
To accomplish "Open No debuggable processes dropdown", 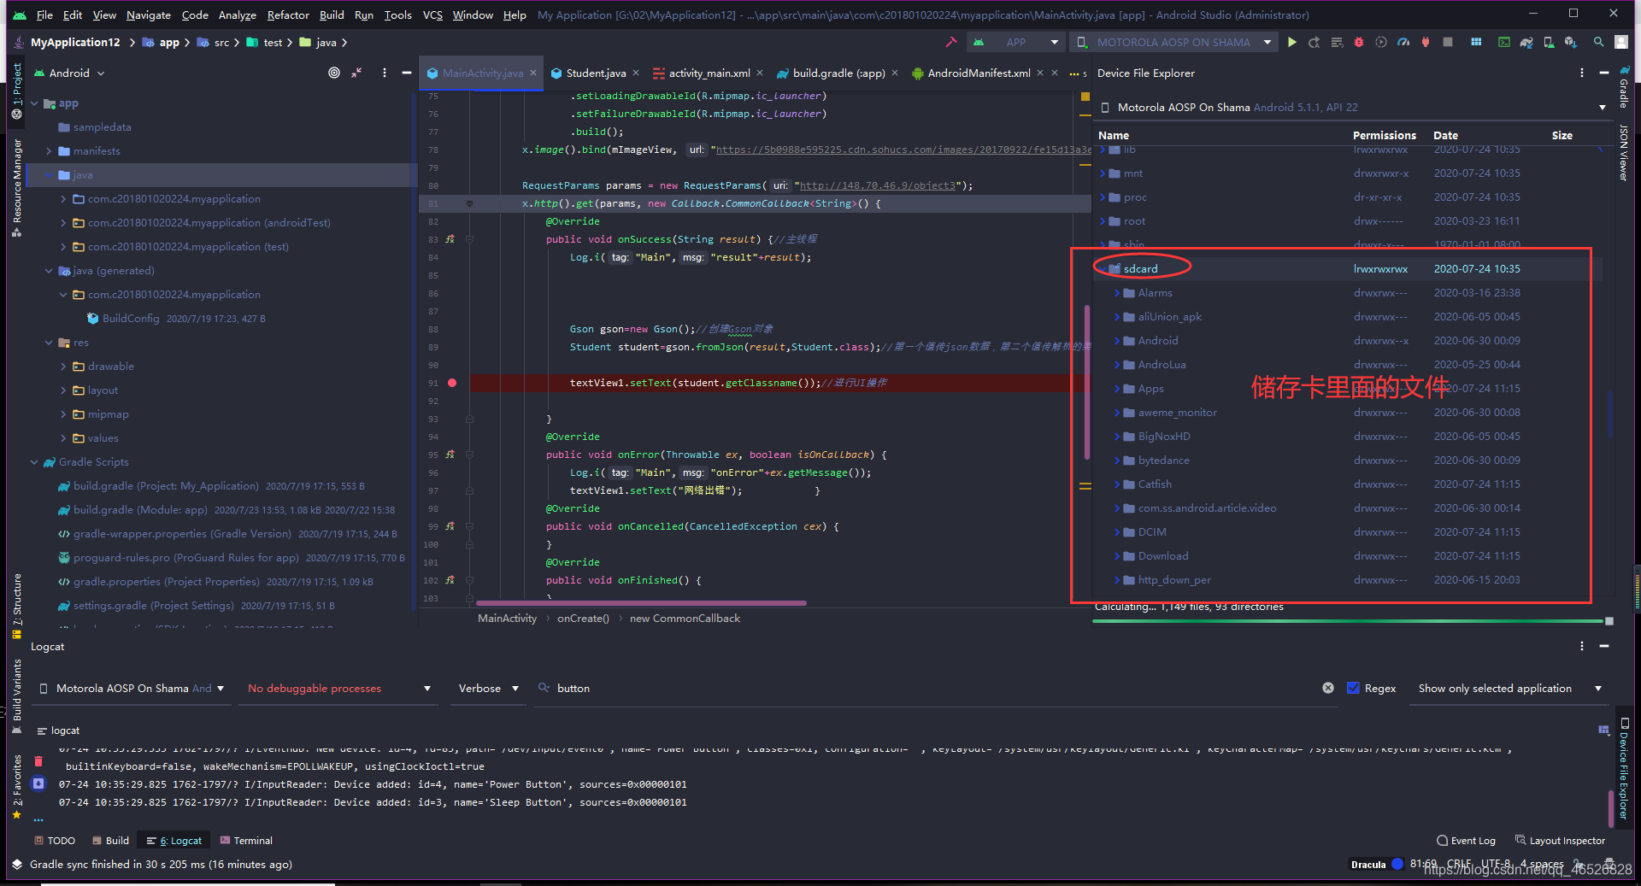I will [x=339, y=688].
